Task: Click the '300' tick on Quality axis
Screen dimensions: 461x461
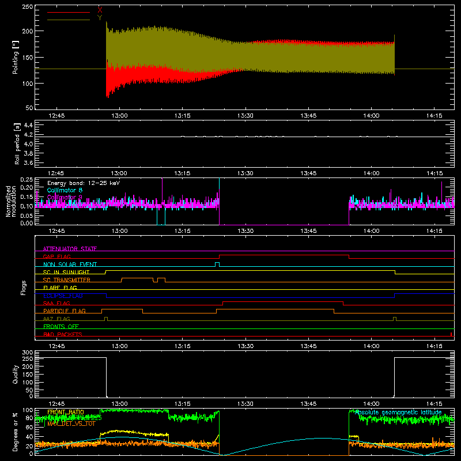Action: (x=27, y=353)
